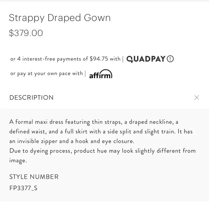Click the $379.00 price
The image size is (209, 209).
pyautogui.click(x=26, y=33)
